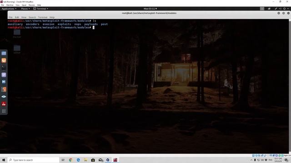Click the clock showing Mon 03:11

150,9
